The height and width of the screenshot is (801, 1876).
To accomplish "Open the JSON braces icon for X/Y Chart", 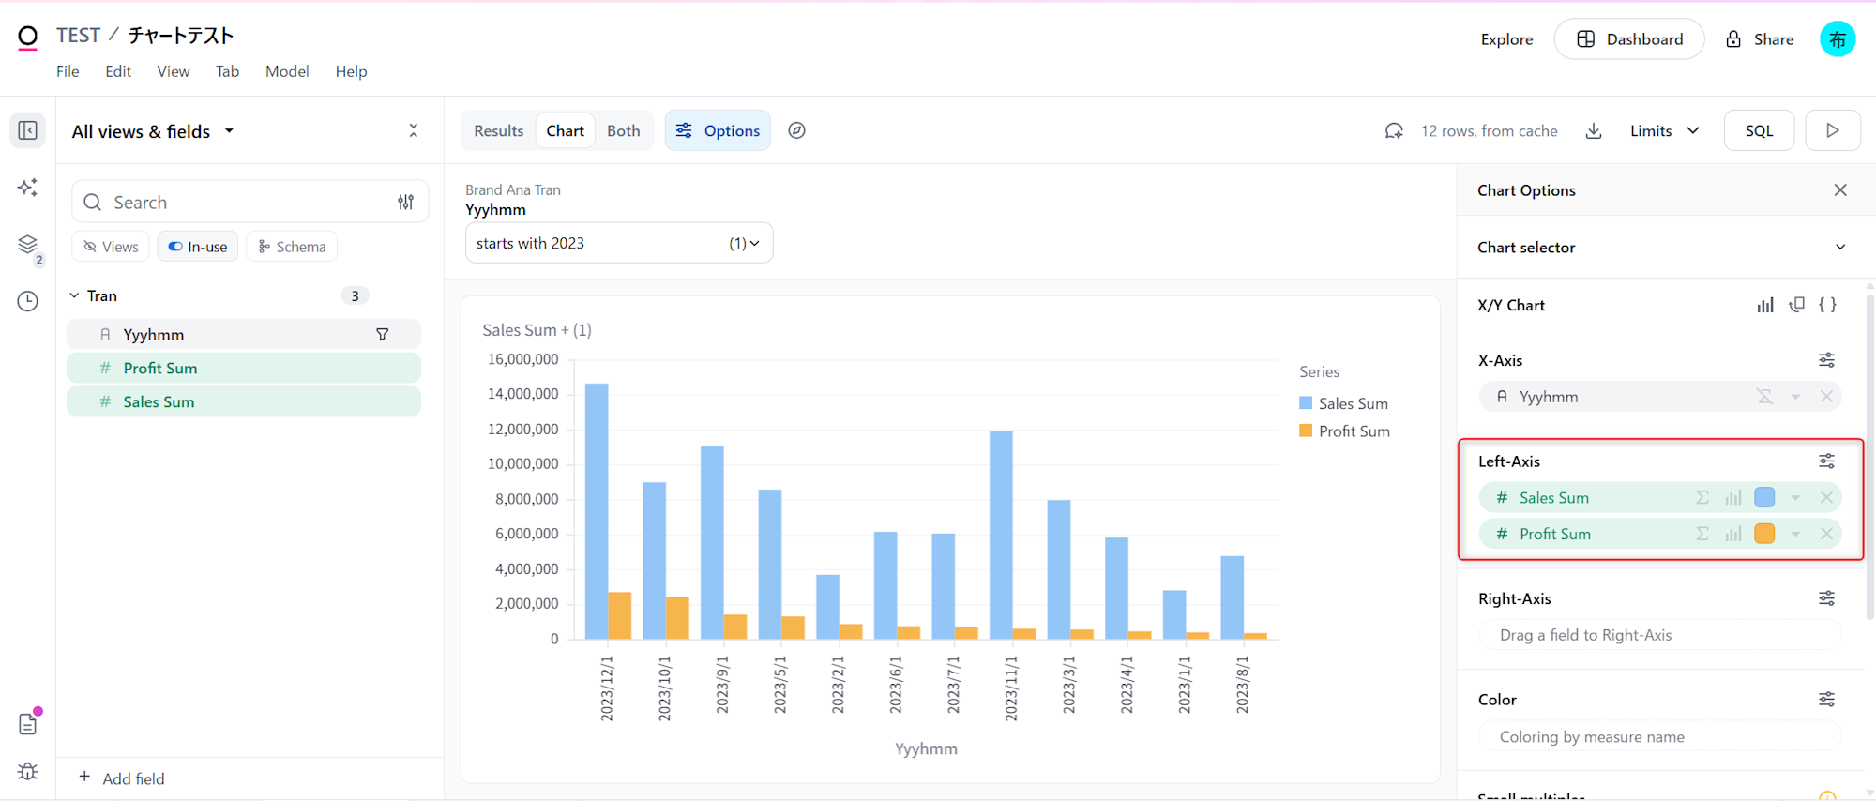I will tap(1827, 305).
